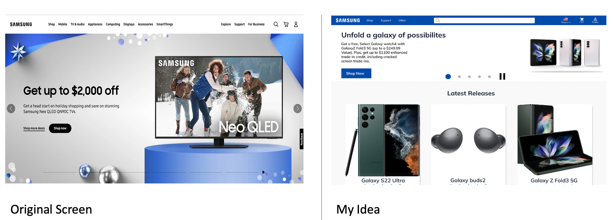
Task: Open the Galaxy buds2 product card
Action: [468, 144]
